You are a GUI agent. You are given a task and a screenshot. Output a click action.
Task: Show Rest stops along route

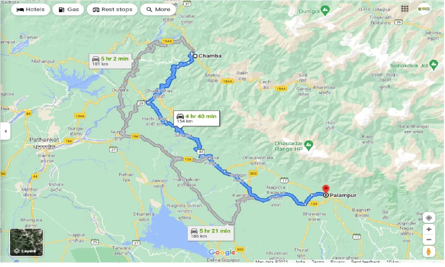click(112, 9)
